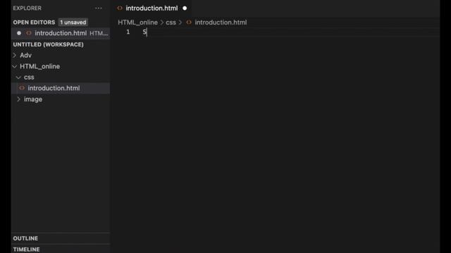Click HTML icon in Open Editors row
This screenshot has height=253, width=451.
pyautogui.click(x=29, y=33)
